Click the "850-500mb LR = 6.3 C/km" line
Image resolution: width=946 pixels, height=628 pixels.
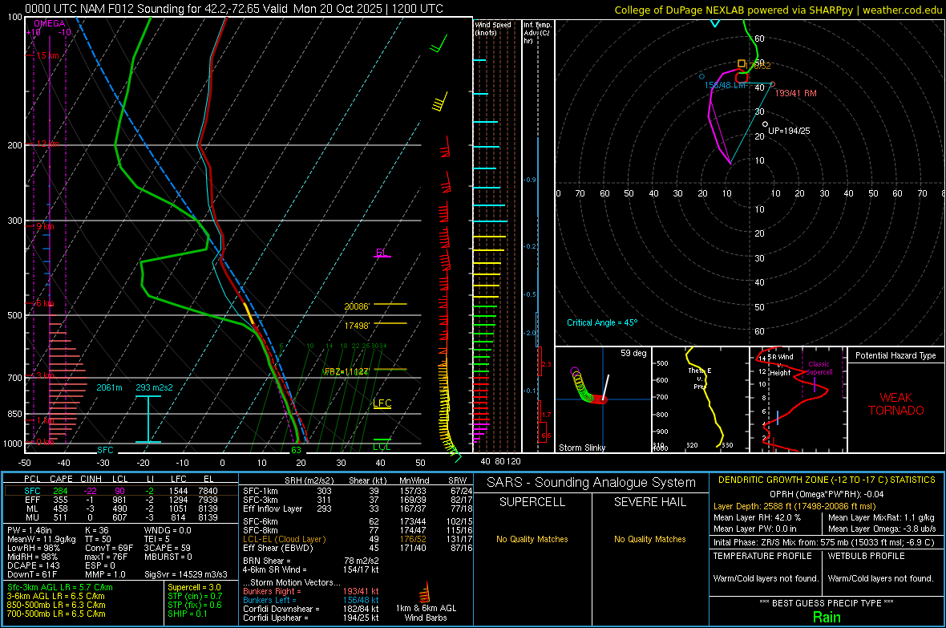click(x=56, y=605)
